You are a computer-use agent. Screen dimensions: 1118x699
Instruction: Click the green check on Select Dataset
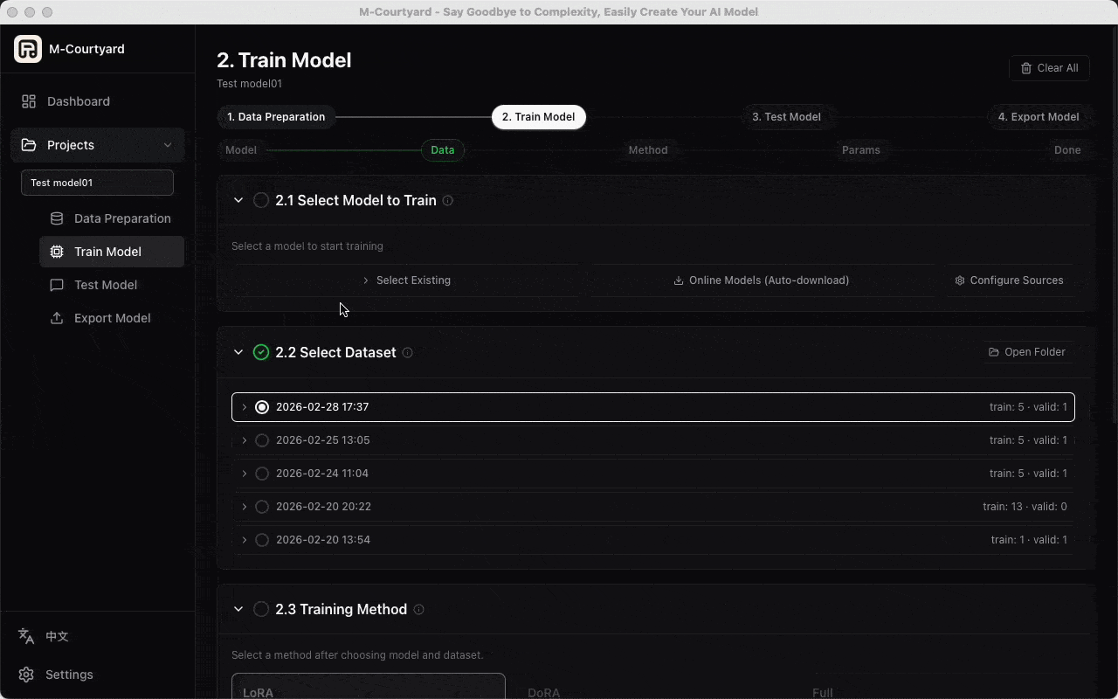coord(261,352)
